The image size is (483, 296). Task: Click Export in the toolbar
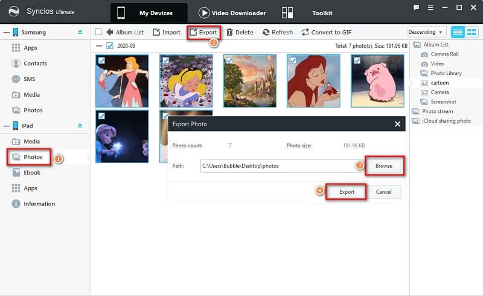pos(203,32)
